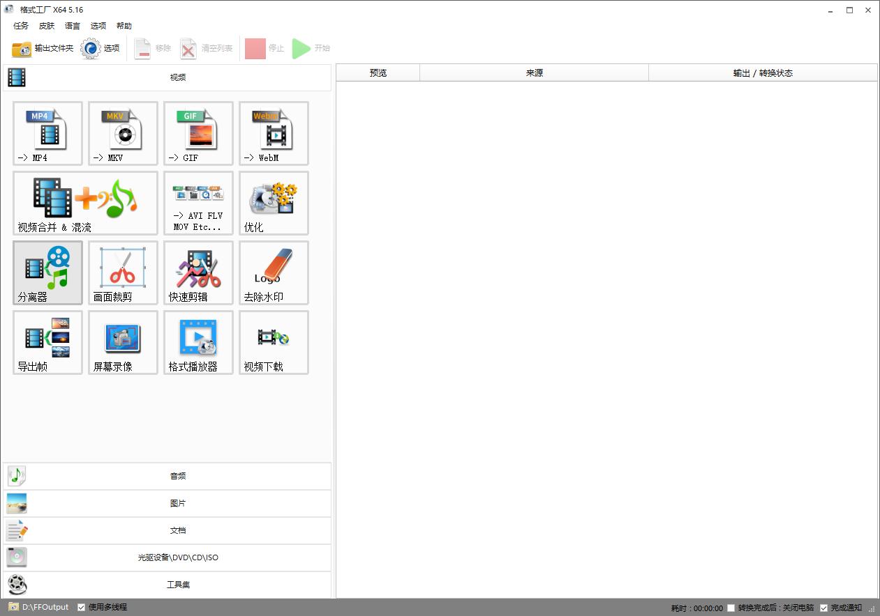This screenshot has width=880, height=616.
Task: Open the 视频下载 tool
Action: tap(274, 342)
